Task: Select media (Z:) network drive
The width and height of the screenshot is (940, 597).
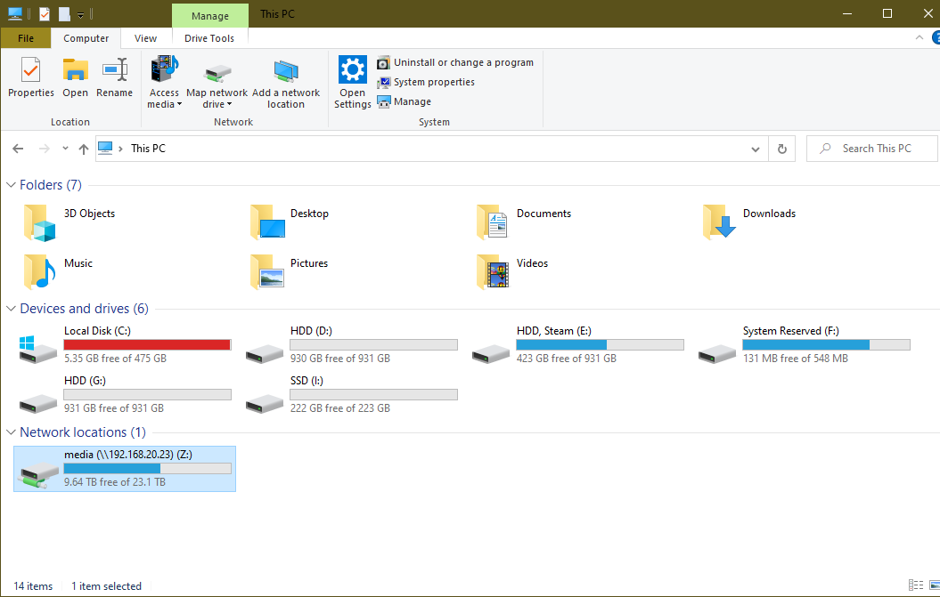Action: (125, 469)
